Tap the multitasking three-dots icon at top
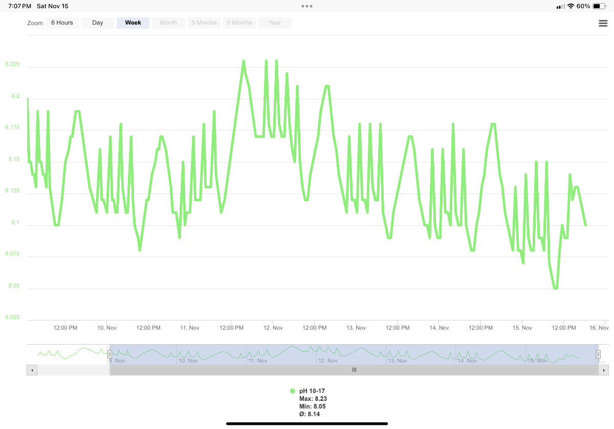 point(306,6)
